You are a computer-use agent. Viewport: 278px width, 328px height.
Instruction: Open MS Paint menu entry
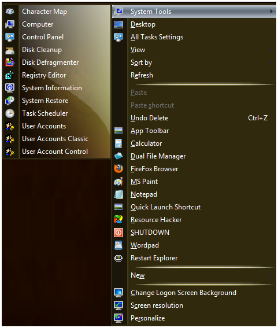194,182
